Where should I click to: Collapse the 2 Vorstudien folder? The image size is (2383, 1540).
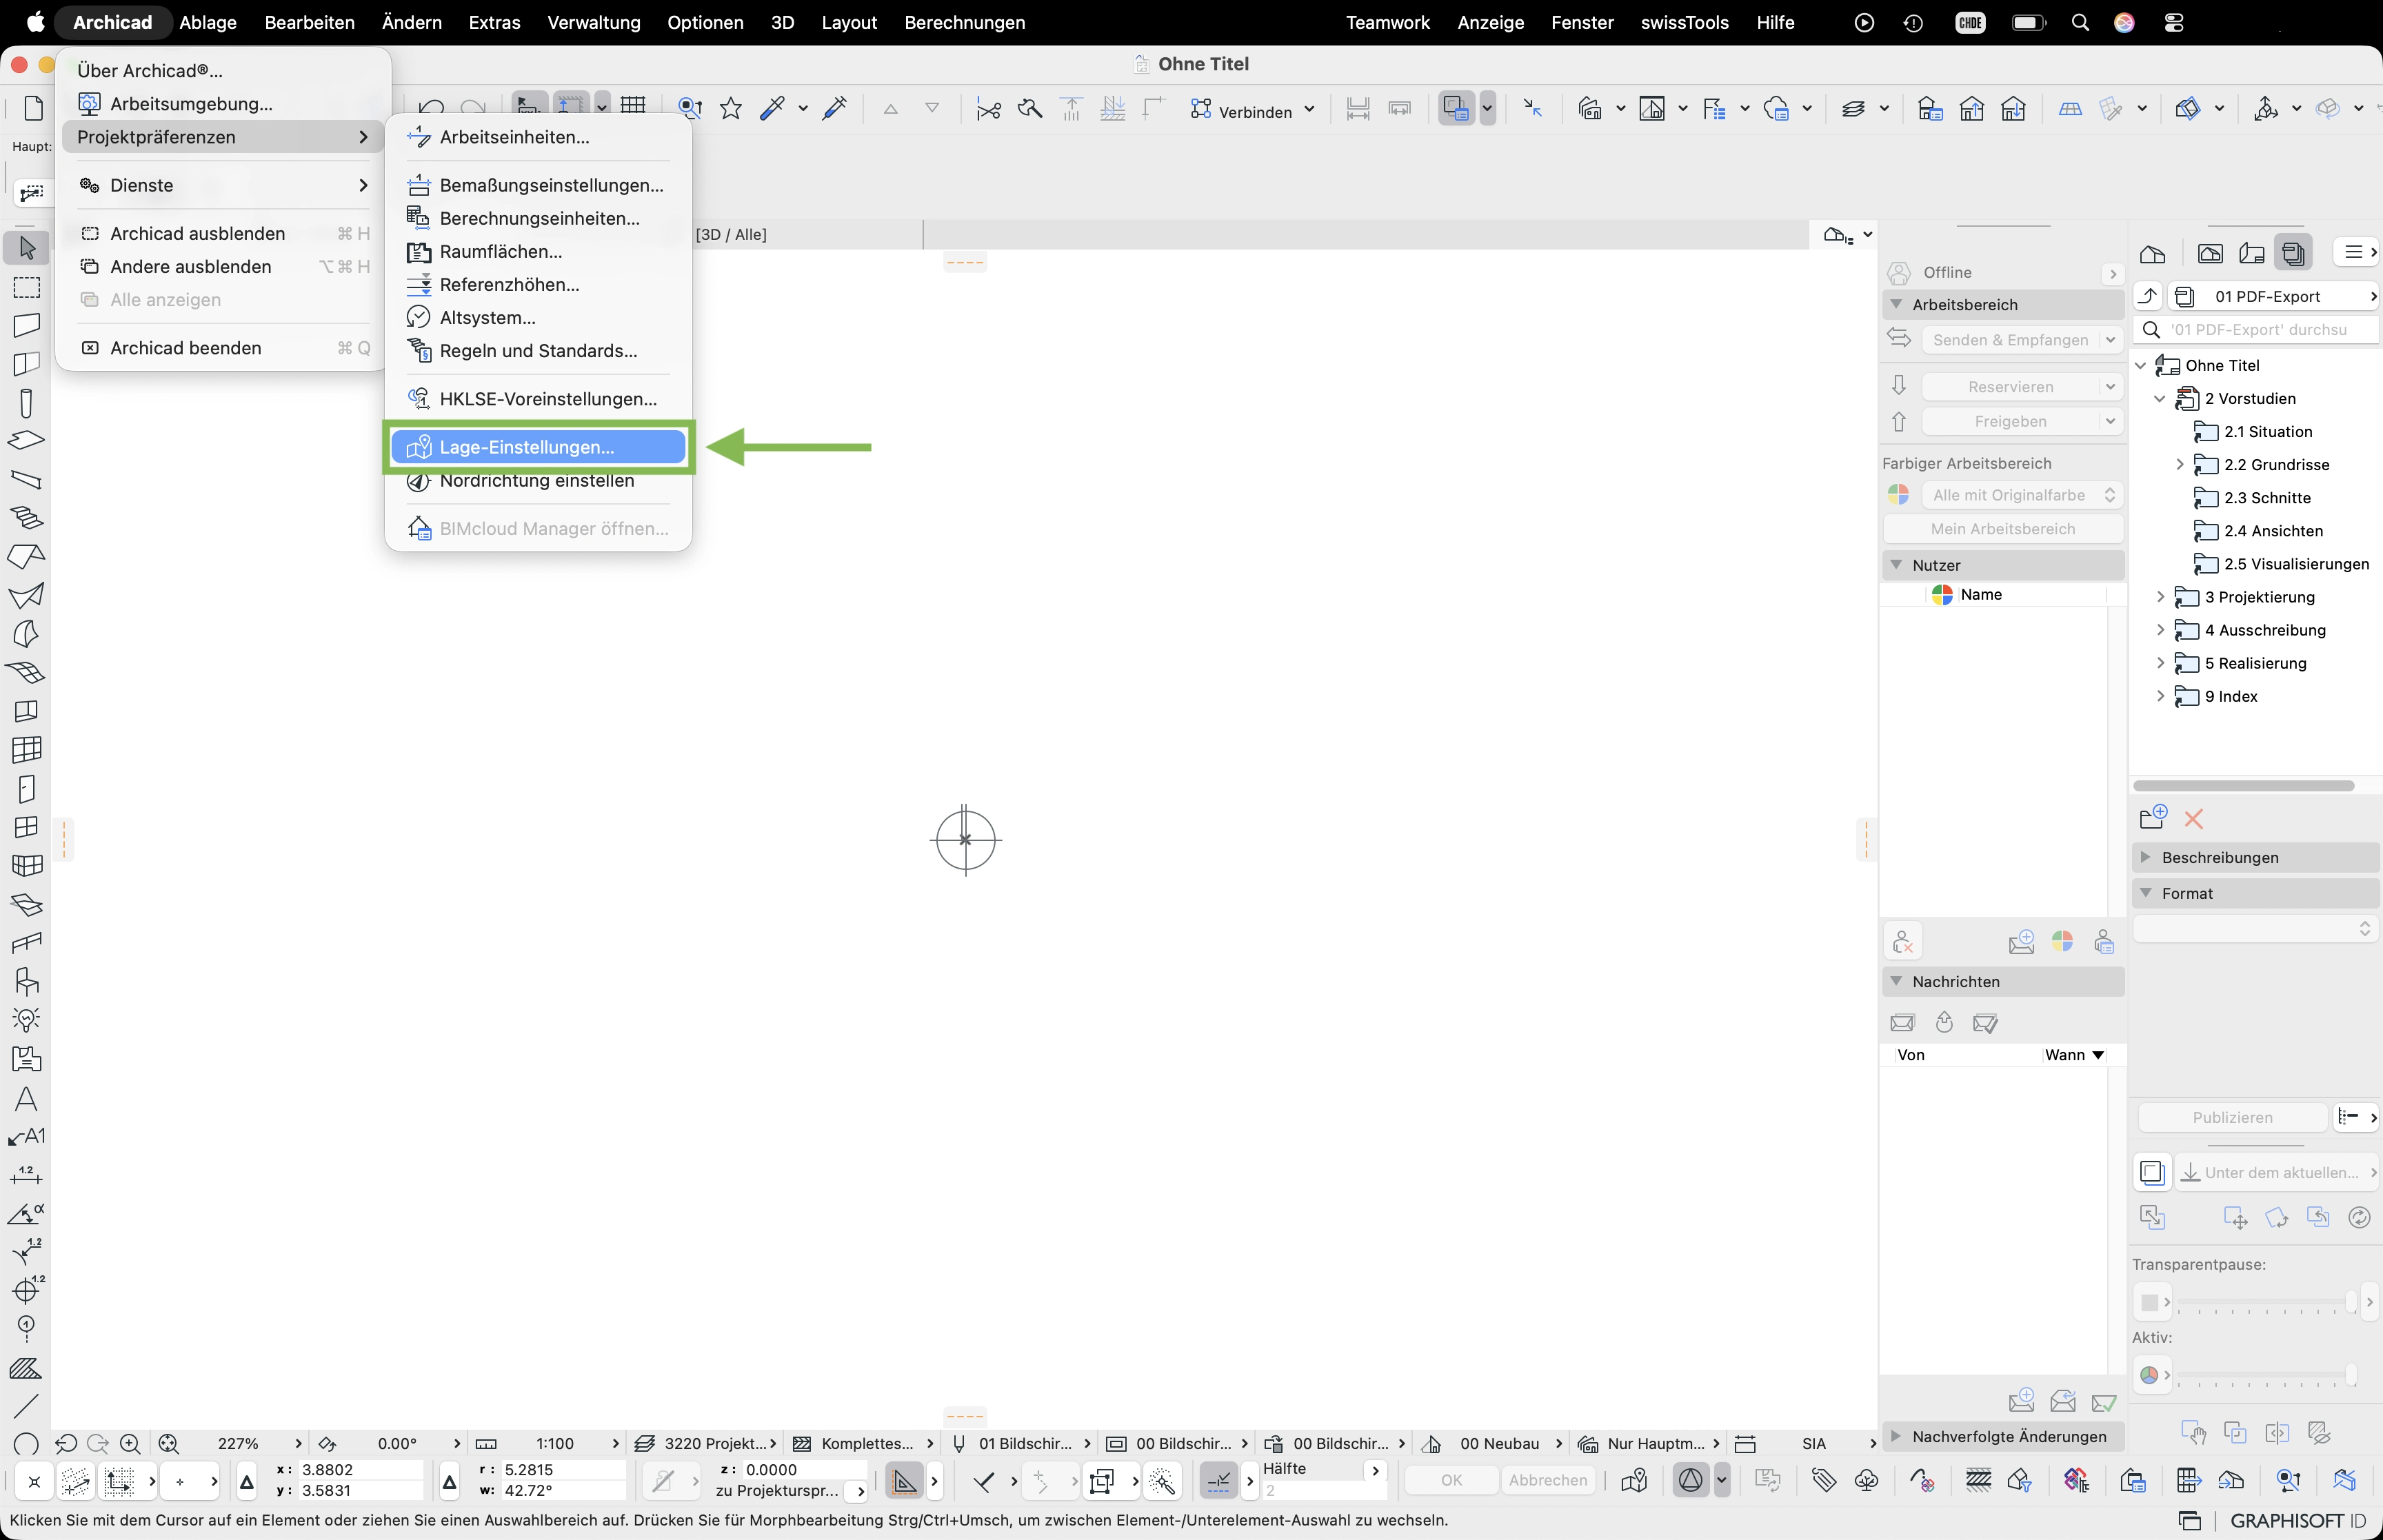pyautogui.click(x=2160, y=398)
